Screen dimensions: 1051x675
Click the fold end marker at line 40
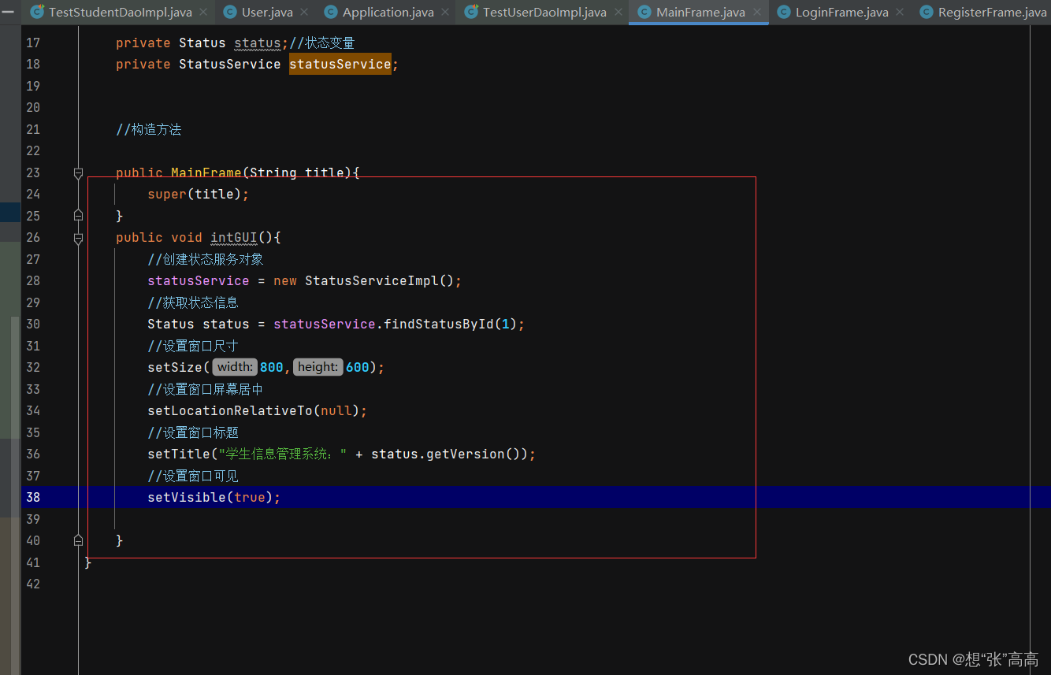pyautogui.click(x=78, y=540)
